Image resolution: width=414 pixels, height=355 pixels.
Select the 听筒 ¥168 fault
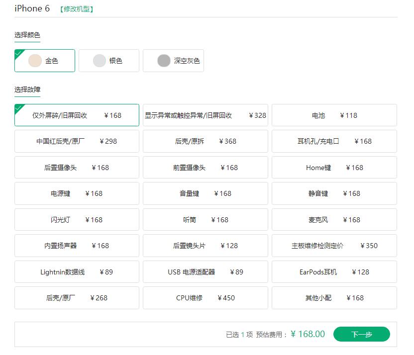click(206, 219)
